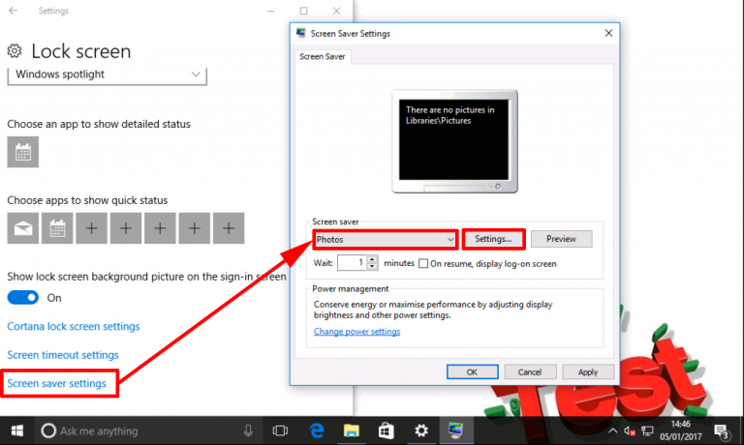Click the muted volume tray icon
The image size is (744, 445).
pyautogui.click(x=630, y=430)
